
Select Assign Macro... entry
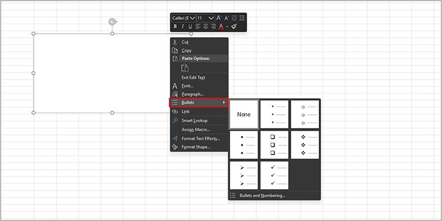point(199,130)
